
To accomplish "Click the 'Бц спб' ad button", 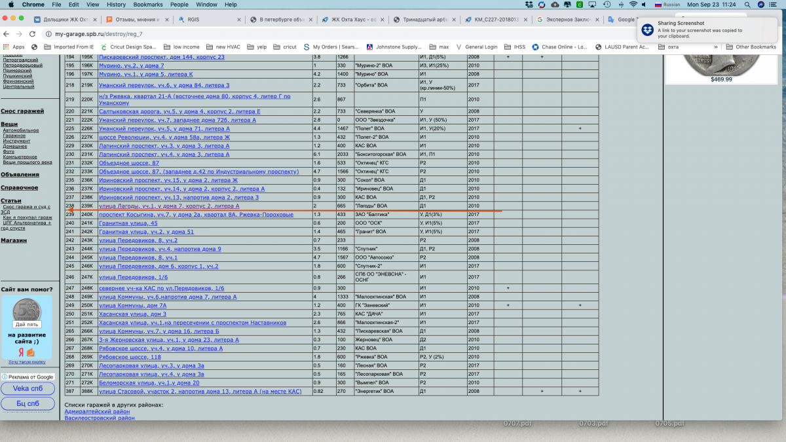I will tap(29, 403).
